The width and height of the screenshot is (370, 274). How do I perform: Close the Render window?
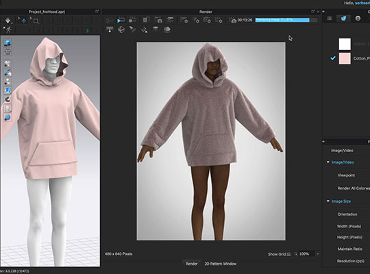318,12
